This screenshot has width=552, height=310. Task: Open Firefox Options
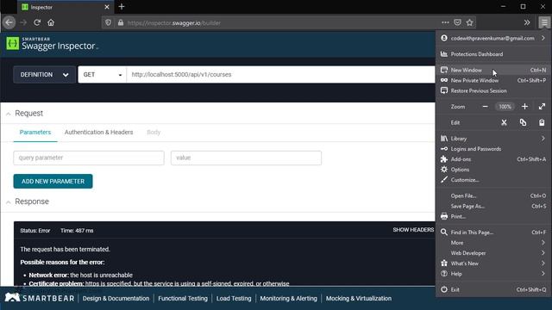point(493,170)
